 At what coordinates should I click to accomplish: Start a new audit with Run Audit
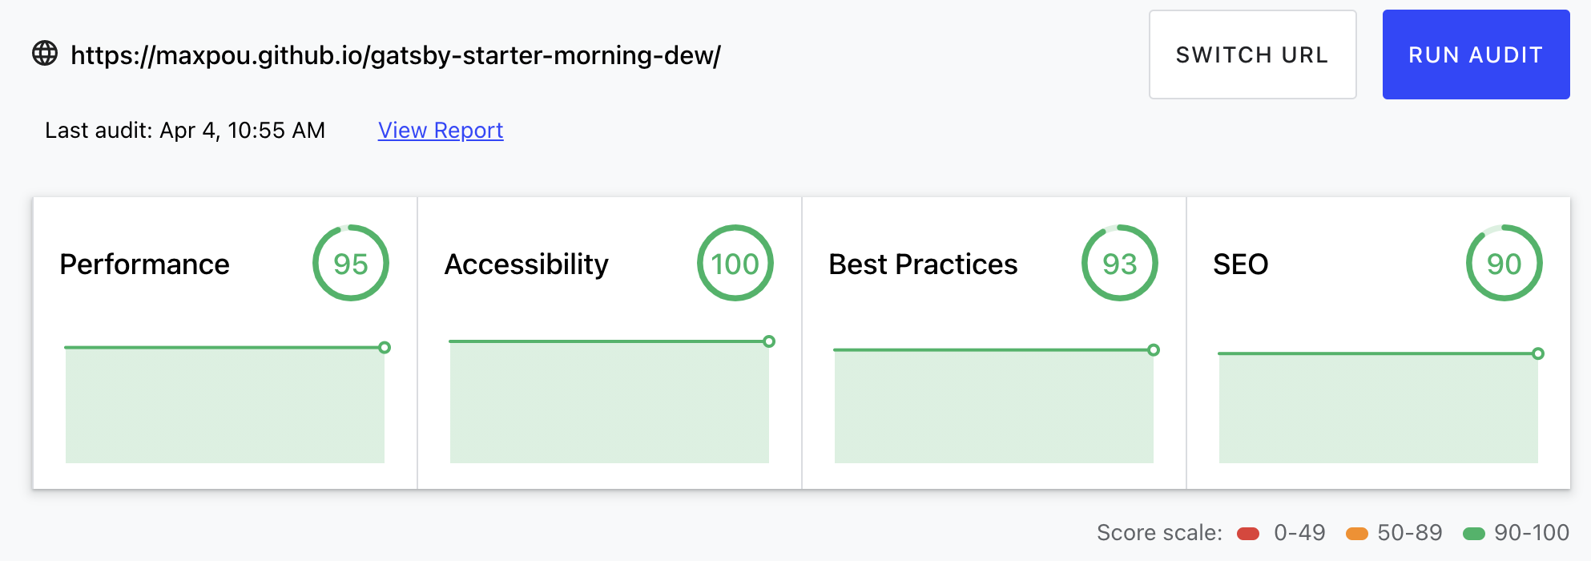[1476, 54]
